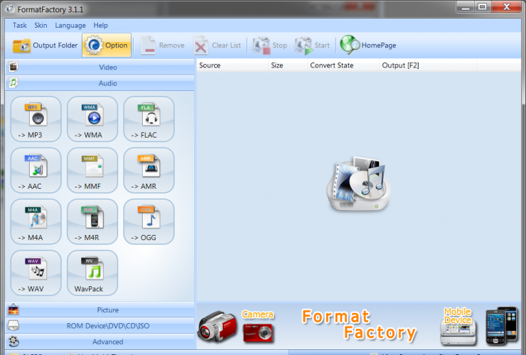Select the WavPack format icon
Image resolution: width=526 pixels, height=355 pixels.
92,273
